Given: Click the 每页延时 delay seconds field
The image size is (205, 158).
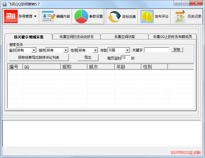Looking at the screenshot, I should coord(125,58).
